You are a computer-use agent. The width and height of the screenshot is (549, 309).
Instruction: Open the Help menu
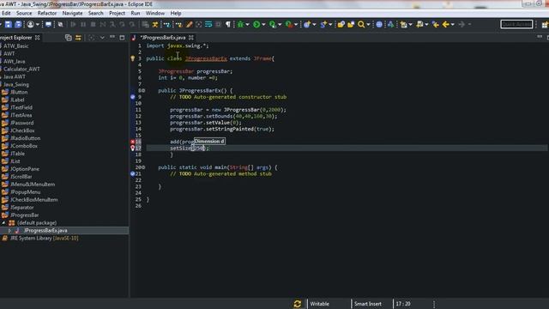pos(176,14)
